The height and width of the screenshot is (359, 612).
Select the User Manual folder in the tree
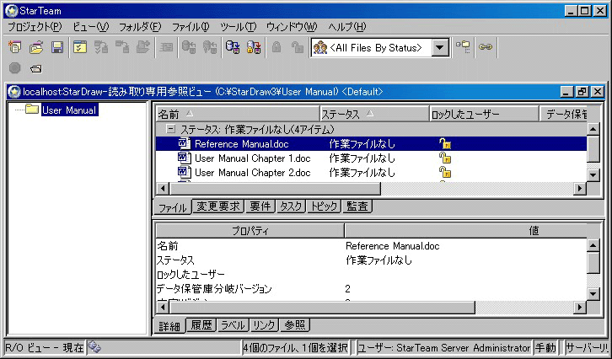point(69,110)
